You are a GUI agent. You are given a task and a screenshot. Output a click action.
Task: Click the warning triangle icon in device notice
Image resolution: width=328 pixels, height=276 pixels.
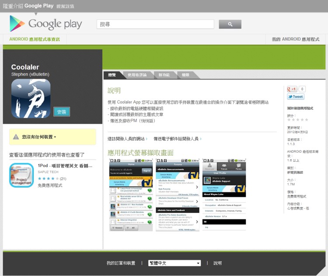tap(16, 137)
